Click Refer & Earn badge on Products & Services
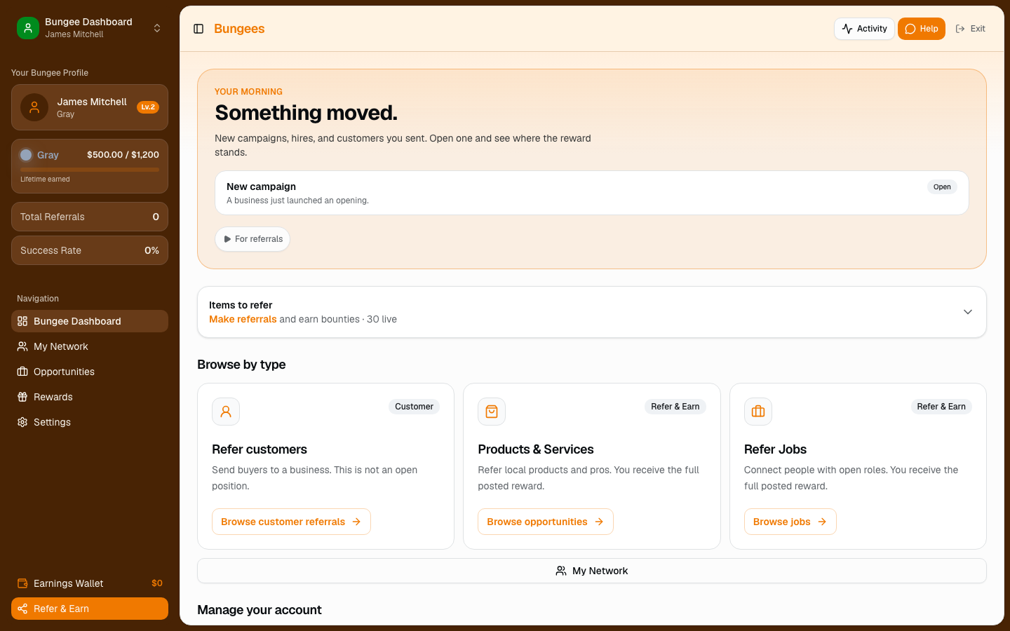The image size is (1010, 631). pyautogui.click(x=675, y=407)
